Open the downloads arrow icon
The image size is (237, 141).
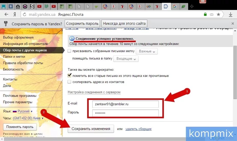pyautogui.click(x=231, y=15)
